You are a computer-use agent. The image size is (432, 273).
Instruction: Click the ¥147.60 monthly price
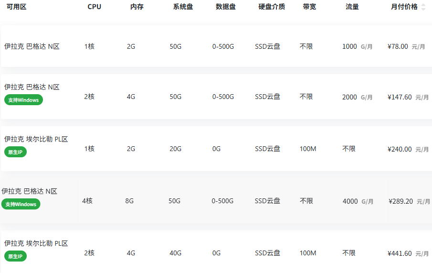pos(400,97)
